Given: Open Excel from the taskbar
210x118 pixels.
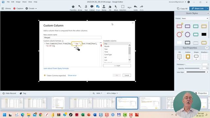Looking at the screenshot, I should click(x=83, y=115).
